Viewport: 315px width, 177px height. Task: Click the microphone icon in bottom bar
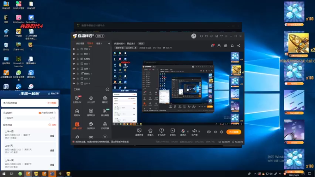(183, 131)
